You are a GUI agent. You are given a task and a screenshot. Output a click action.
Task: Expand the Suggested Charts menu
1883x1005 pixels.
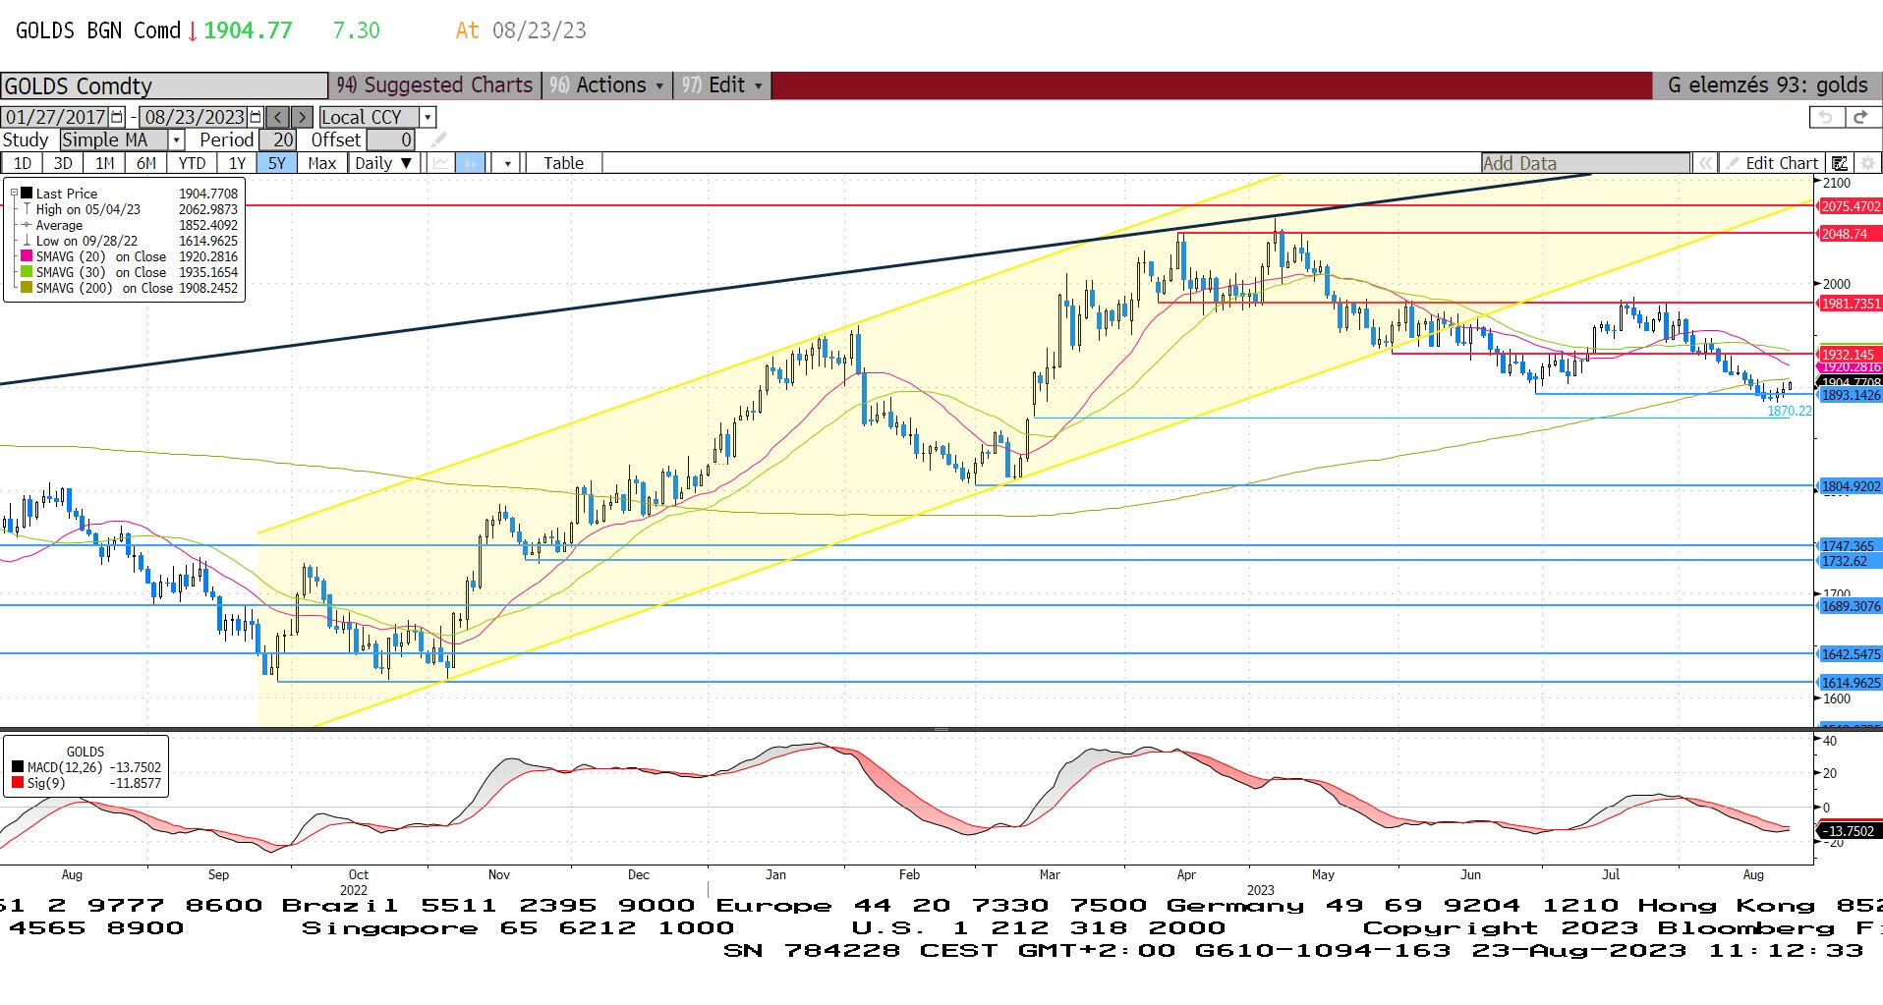(x=435, y=85)
